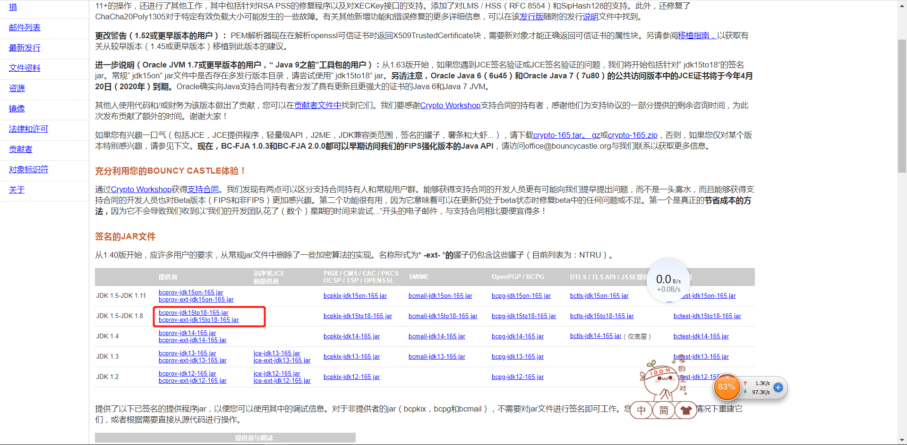Click the 中 language button on the mascot widget

coord(641,410)
